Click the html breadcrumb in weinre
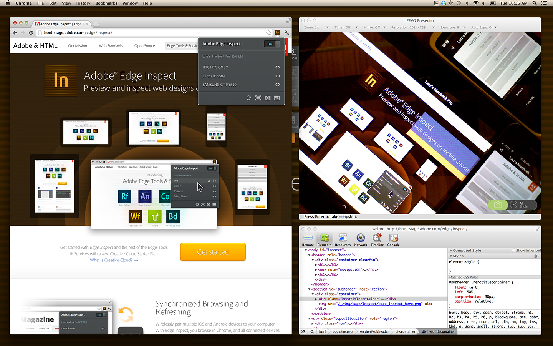This screenshot has height=346, width=553. pos(323,331)
